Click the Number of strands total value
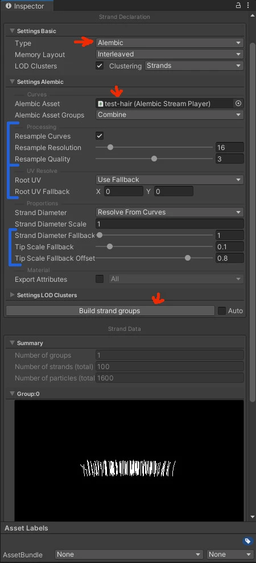 tap(170, 367)
